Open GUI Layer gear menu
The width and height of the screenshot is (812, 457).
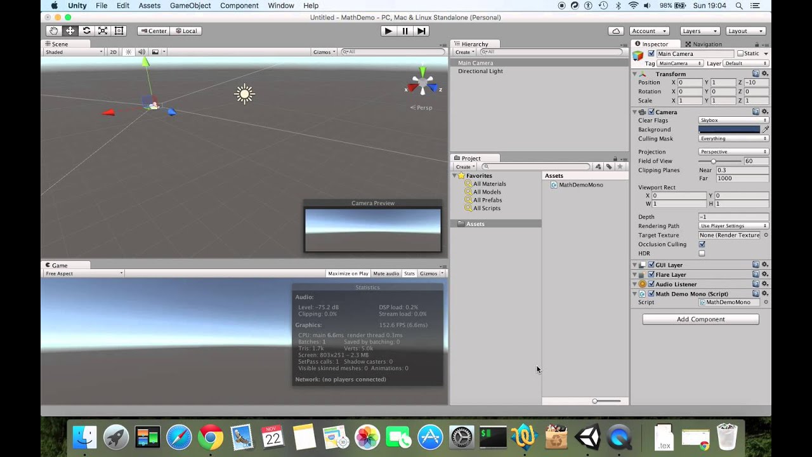tap(764, 265)
